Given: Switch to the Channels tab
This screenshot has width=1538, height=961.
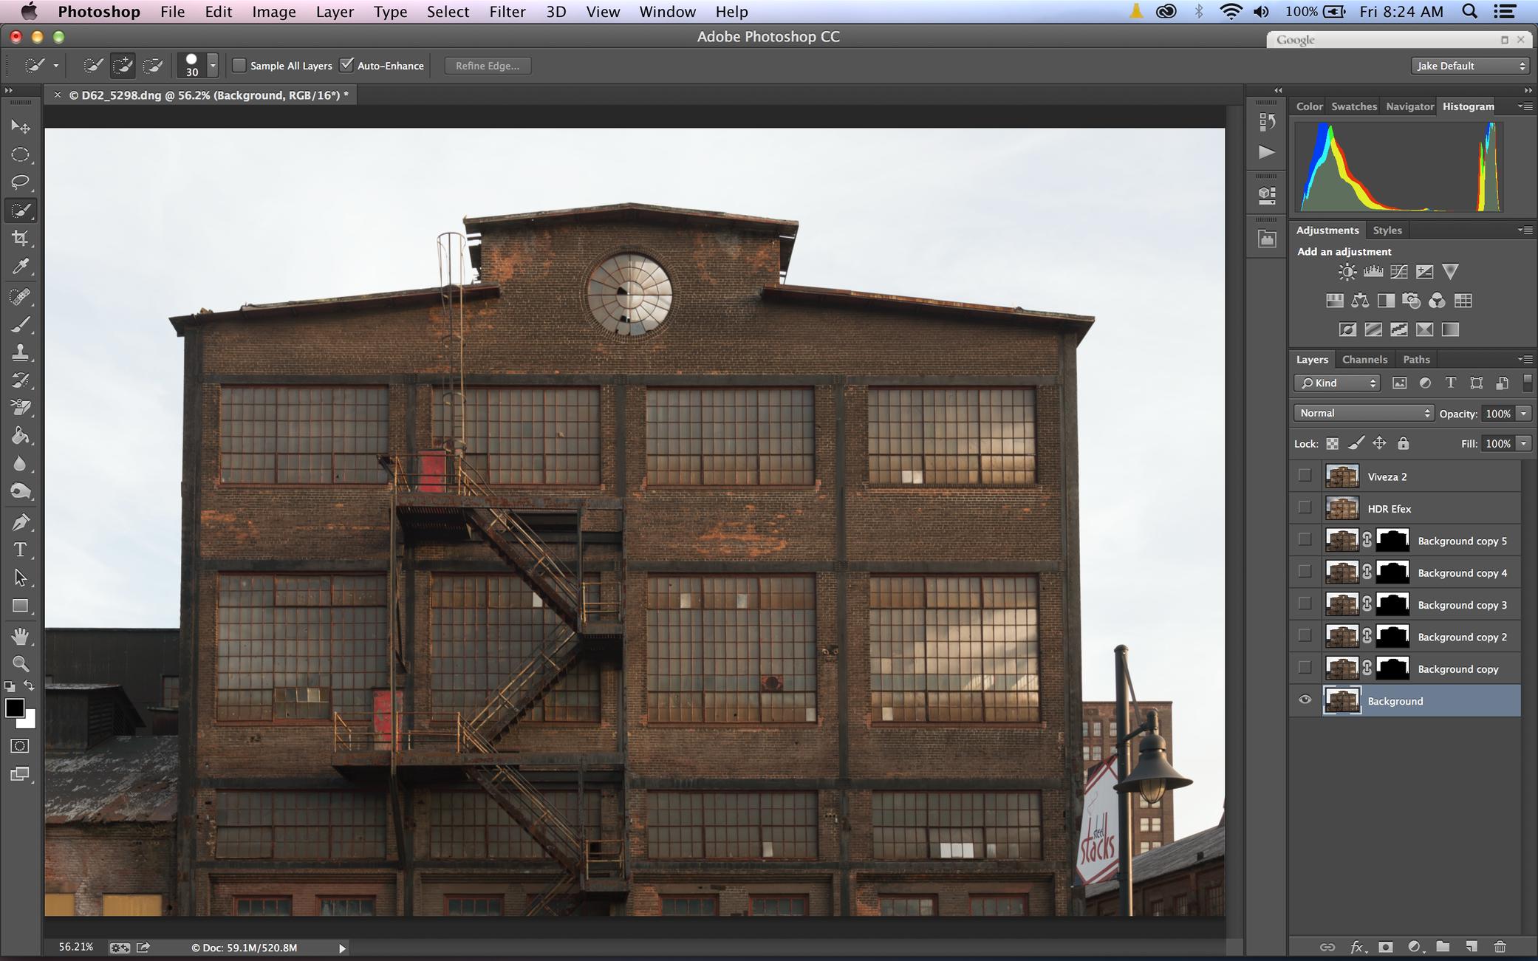Looking at the screenshot, I should [1364, 359].
